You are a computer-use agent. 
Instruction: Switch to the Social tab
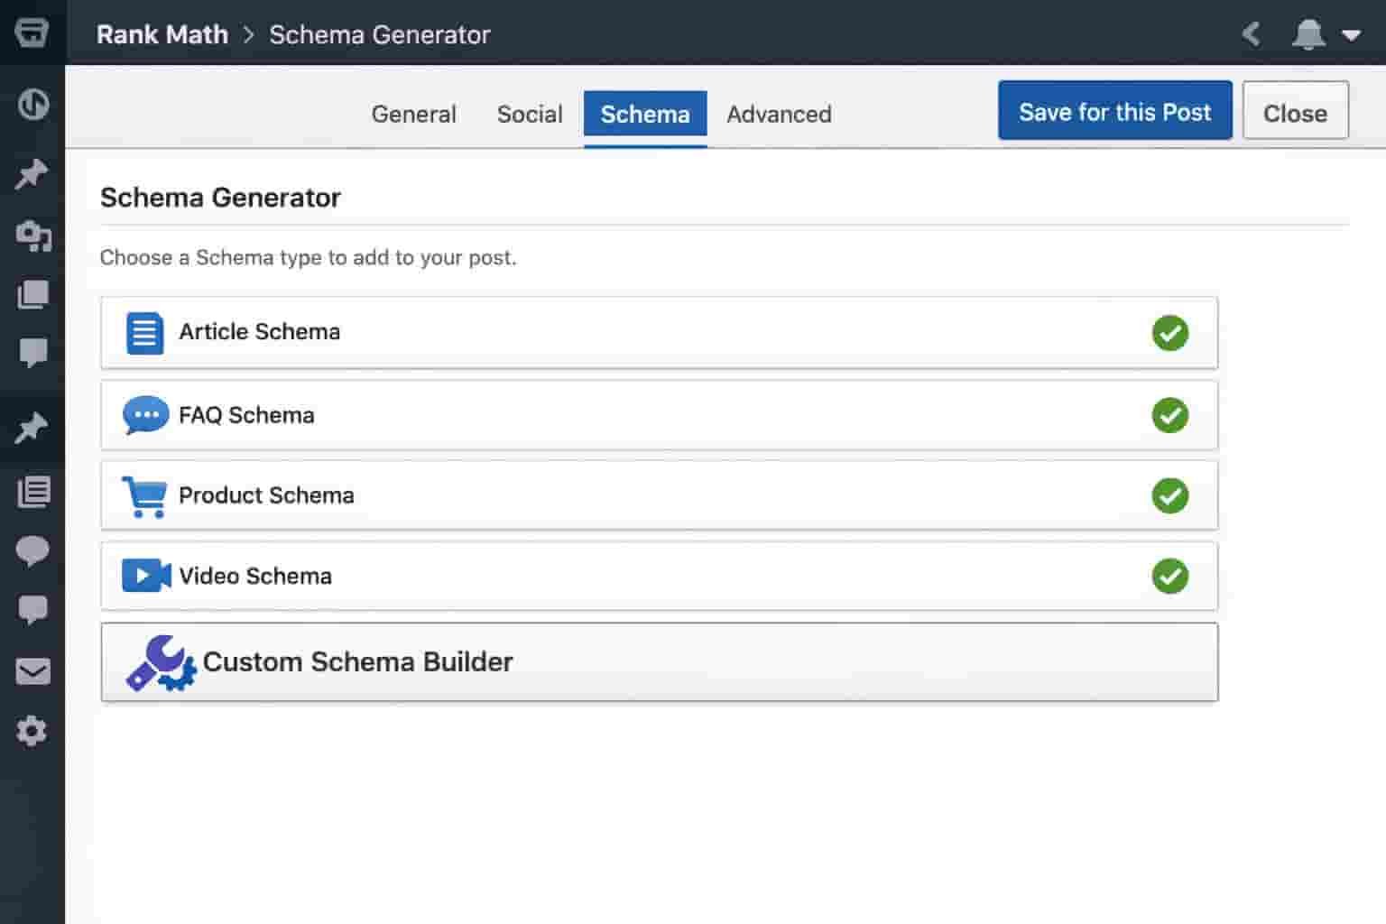tap(530, 115)
